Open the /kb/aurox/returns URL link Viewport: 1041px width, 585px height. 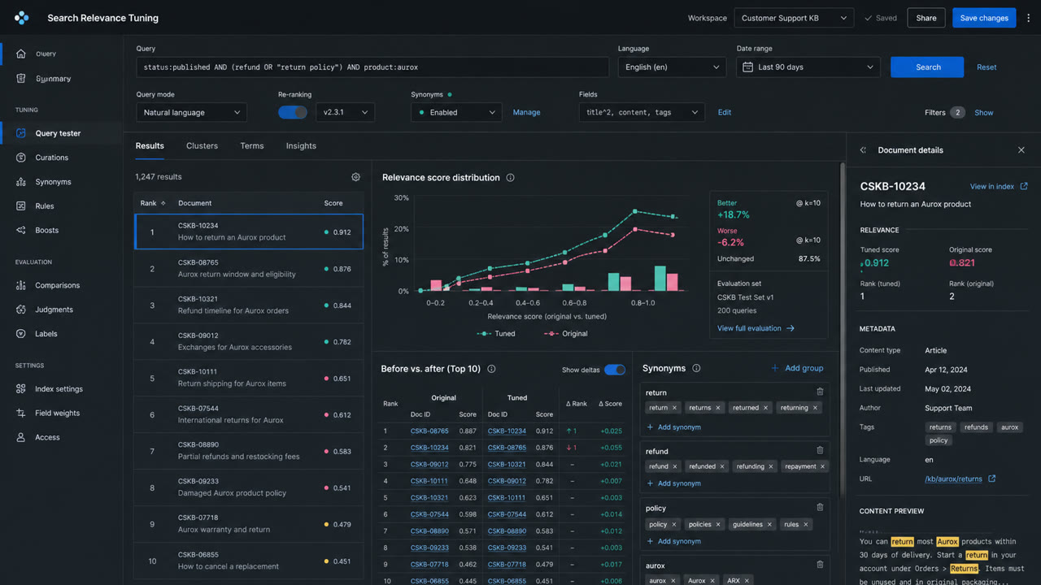click(953, 479)
